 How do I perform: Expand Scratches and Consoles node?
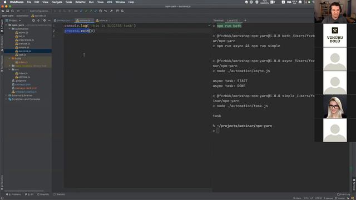click(x=6, y=99)
